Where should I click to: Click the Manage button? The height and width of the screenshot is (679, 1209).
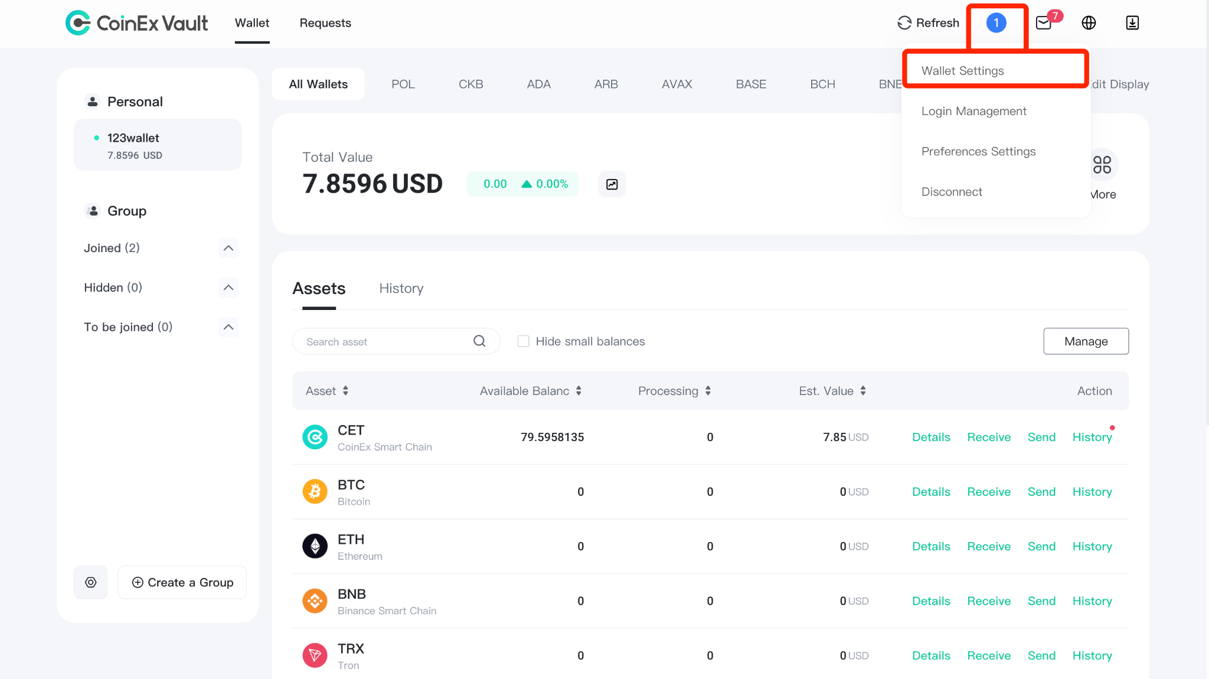coord(1086,341)
